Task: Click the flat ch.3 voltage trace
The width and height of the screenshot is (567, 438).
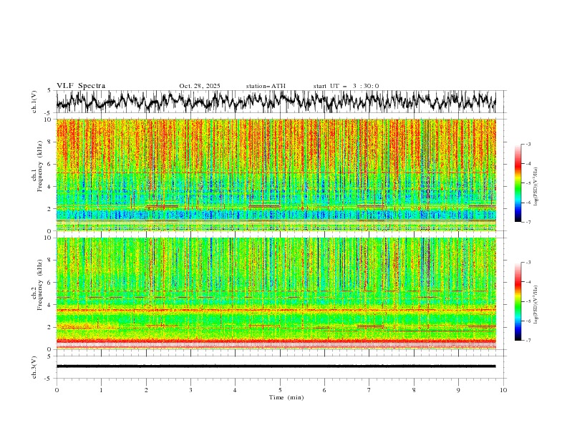Action: click(276, 366)
